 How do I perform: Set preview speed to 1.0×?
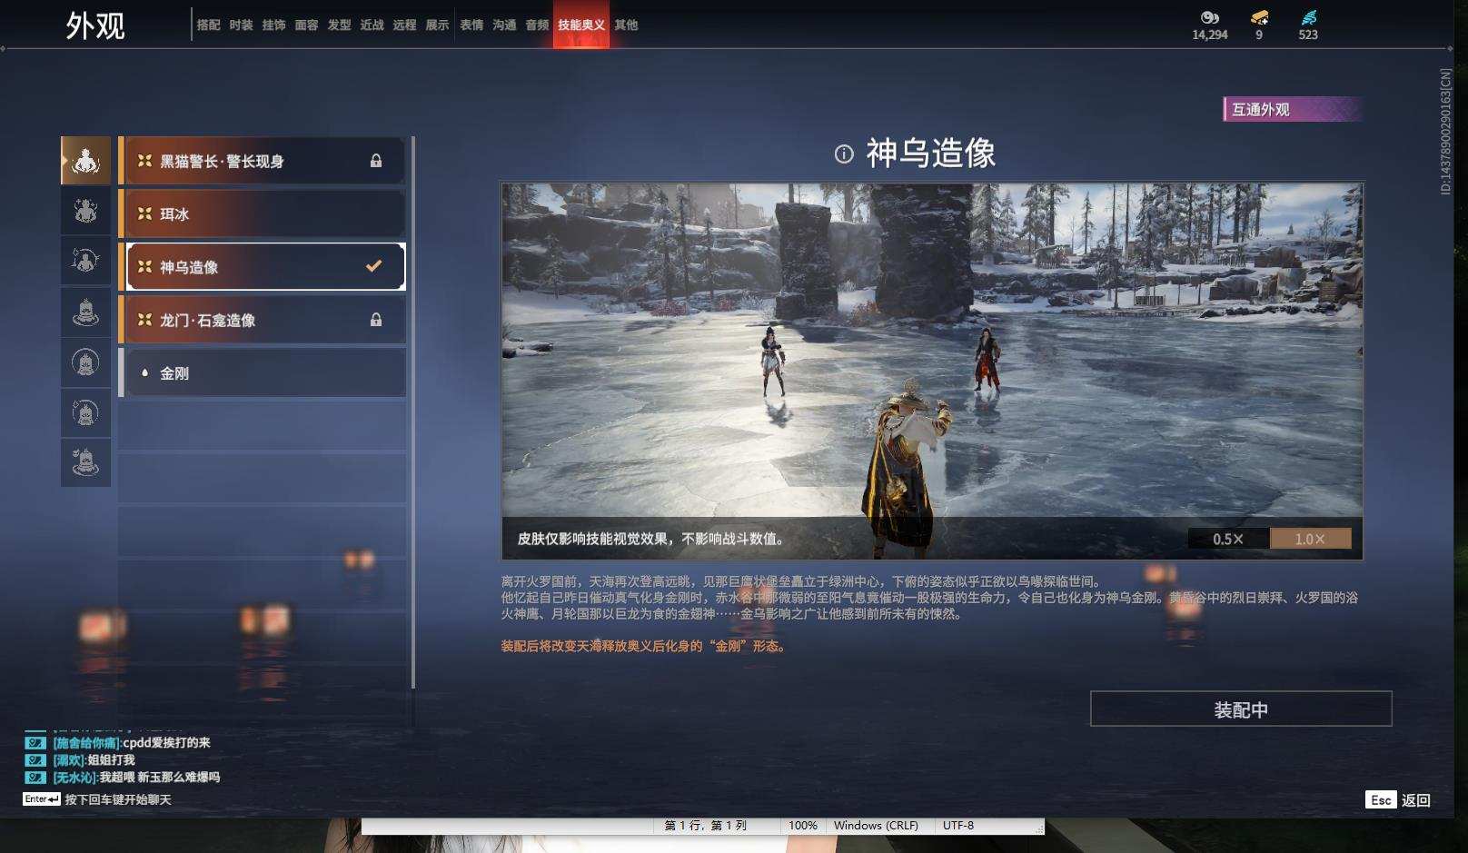pos(1310,539)
